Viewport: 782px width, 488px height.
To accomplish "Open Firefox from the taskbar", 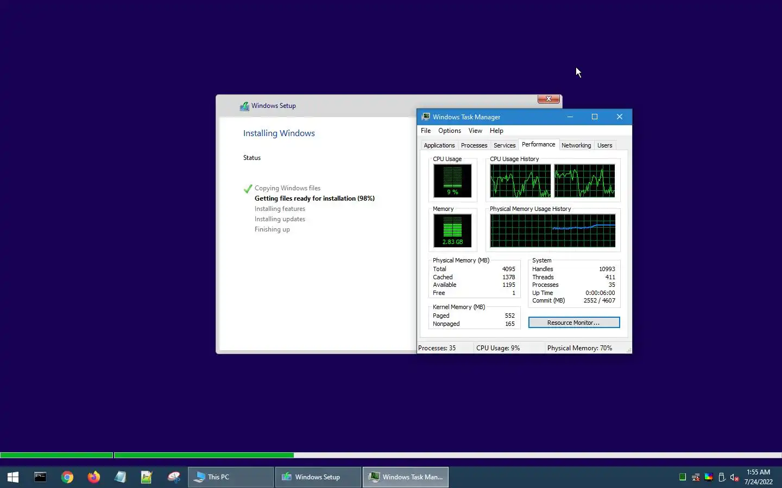I will 94,477.
